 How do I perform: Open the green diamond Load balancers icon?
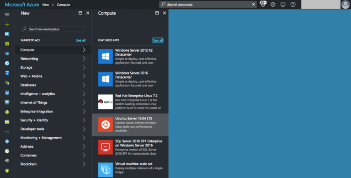(7, 112)
